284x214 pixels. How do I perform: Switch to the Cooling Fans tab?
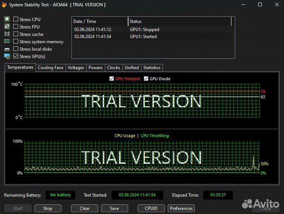coord(50,68)
